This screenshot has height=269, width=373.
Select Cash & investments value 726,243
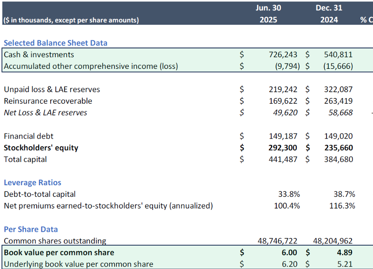point(283,54)
